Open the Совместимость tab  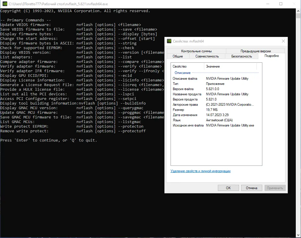pos(207,56)
